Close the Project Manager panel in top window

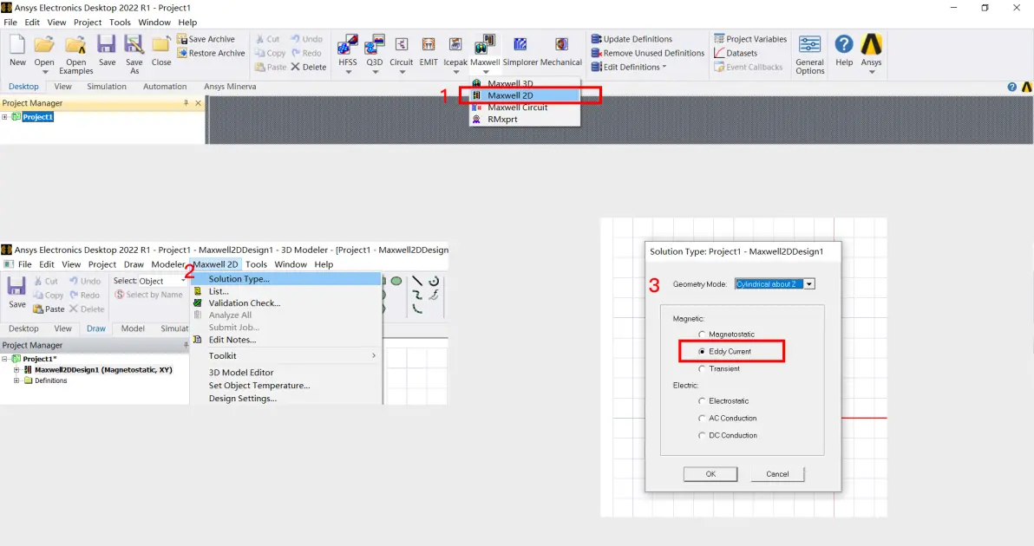click(x=198, y=103)
